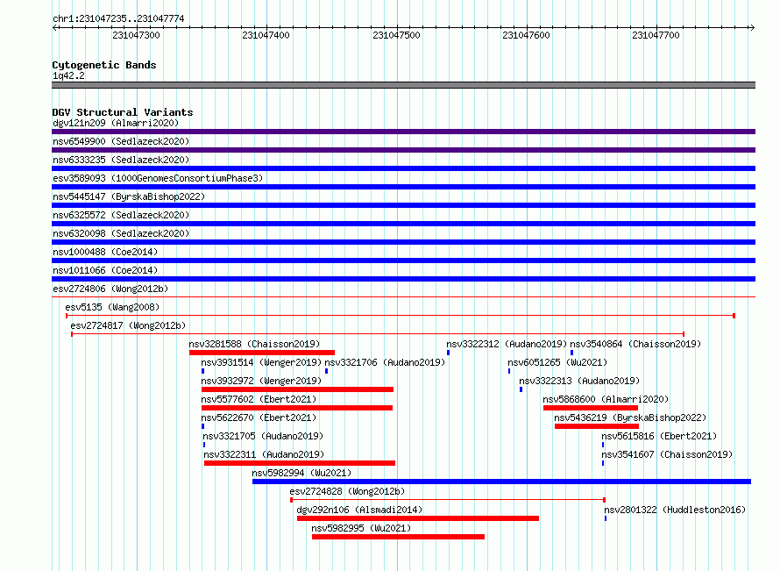The width and height of the screenshot is (780, 571).
Task: Select nsv5982994 (Wu2021) label
Action: tap(301, 473)
